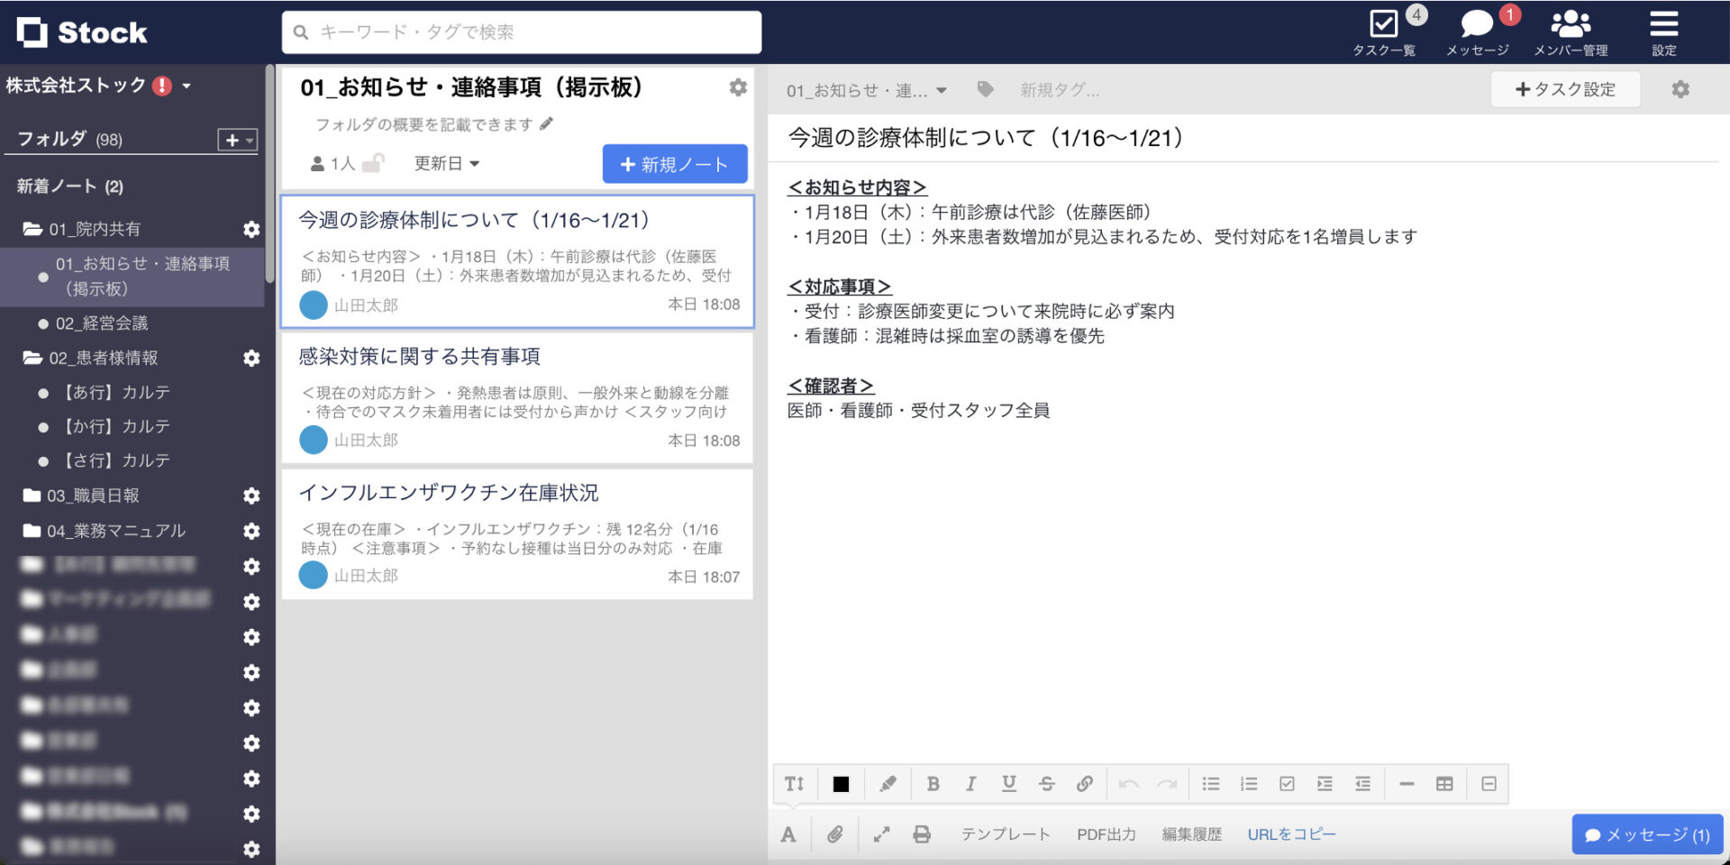Toggle underline formatting
The width and height of the screenshot is (1730, 865).
pos(1009,783)
